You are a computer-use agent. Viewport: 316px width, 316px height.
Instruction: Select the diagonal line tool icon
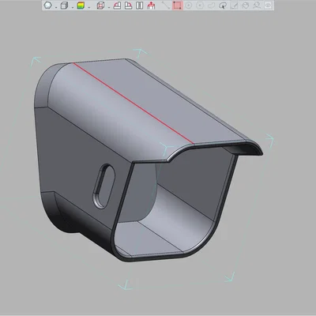166,6
